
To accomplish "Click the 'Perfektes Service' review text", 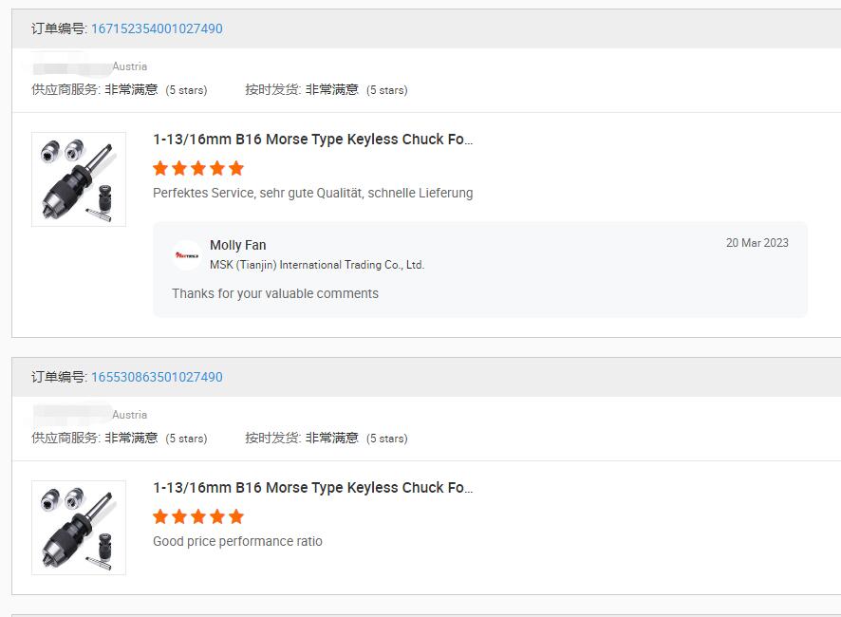I will (312, 193).
